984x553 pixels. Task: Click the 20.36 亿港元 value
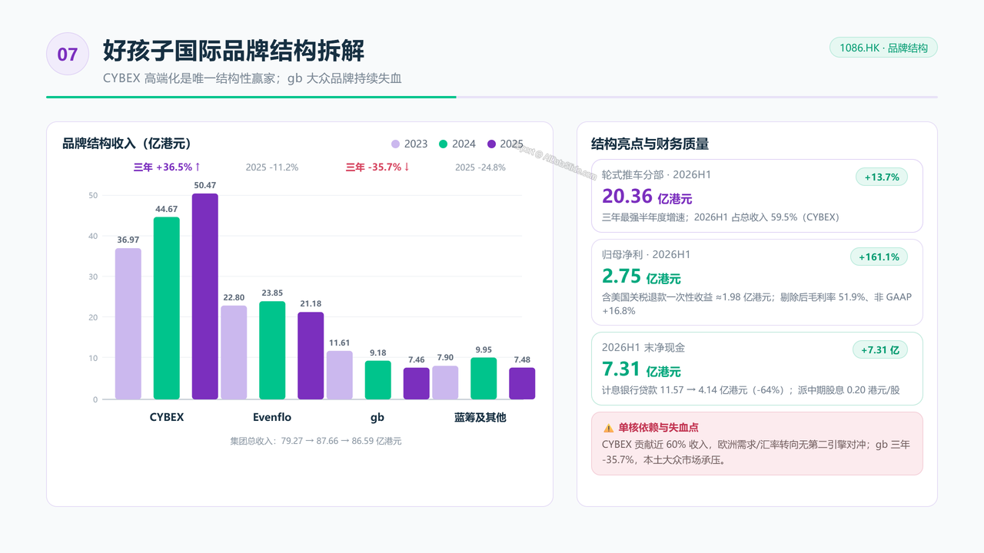point(647,197)
